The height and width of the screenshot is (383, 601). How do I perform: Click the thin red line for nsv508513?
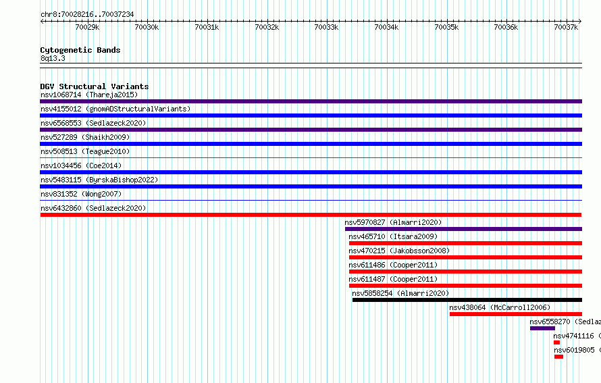[311, 157]
